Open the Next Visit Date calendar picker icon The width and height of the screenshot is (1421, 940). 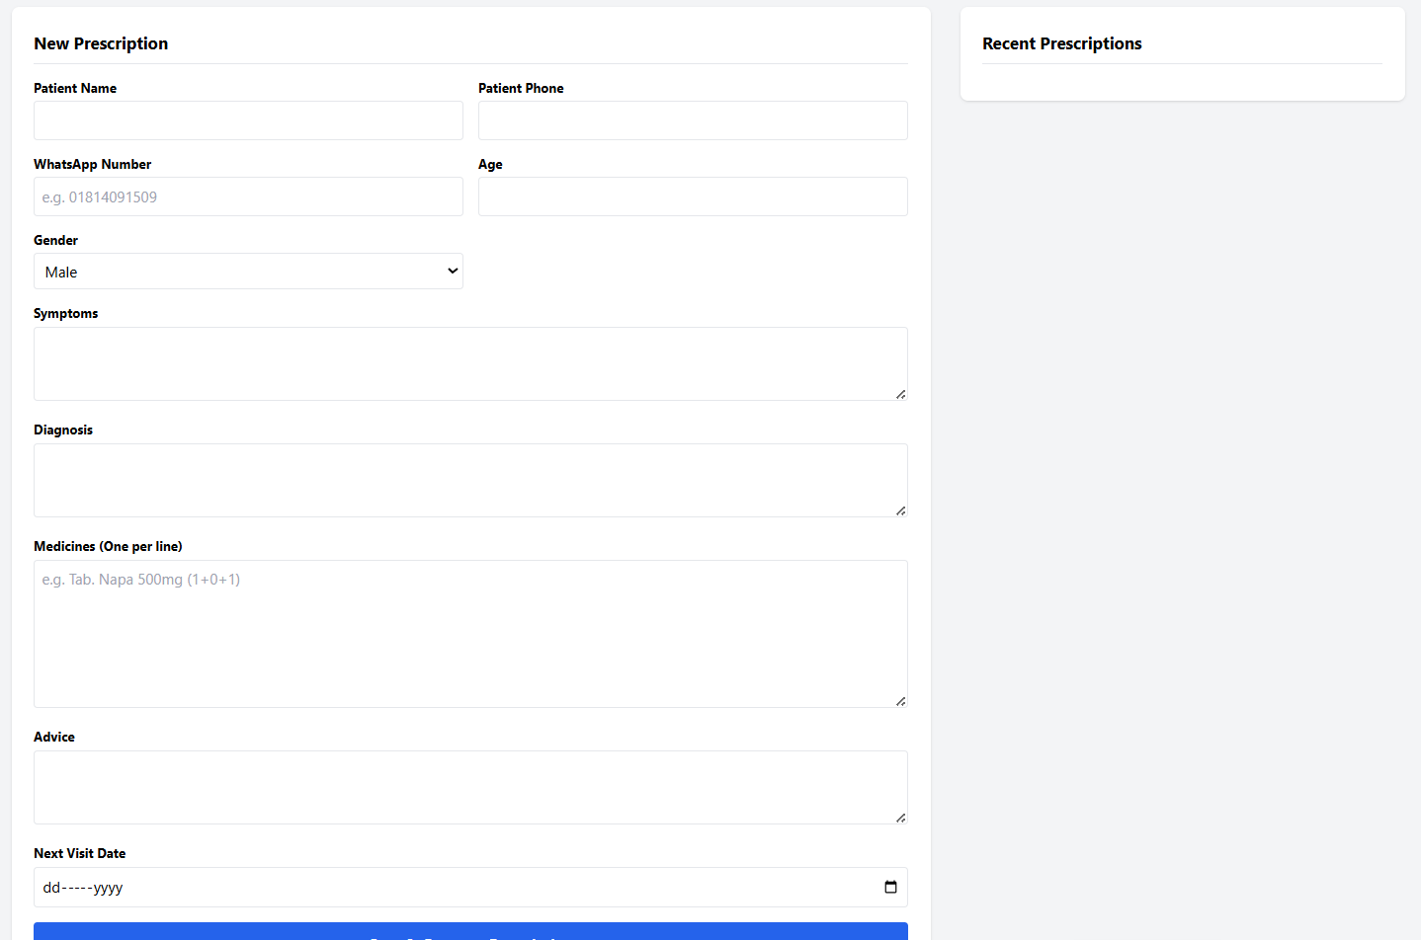(x=890, y=887)
